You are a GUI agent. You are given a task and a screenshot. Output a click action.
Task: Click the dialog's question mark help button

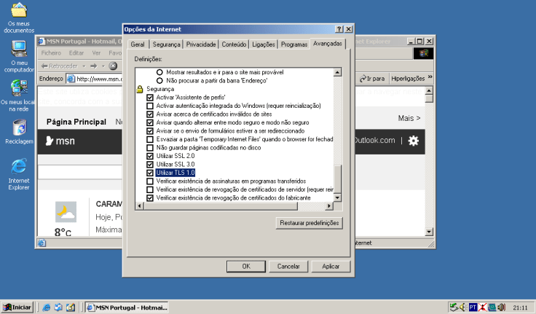click(339, 29)
